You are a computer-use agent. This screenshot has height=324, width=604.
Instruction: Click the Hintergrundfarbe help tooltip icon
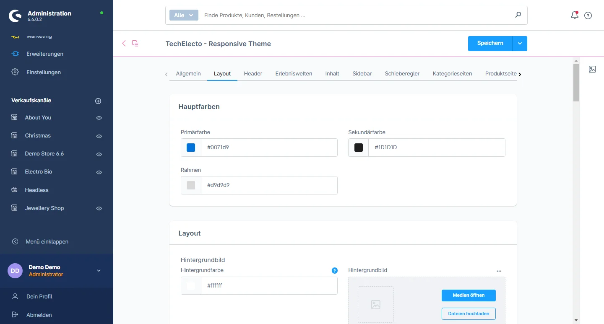click(x=334, y=270)
